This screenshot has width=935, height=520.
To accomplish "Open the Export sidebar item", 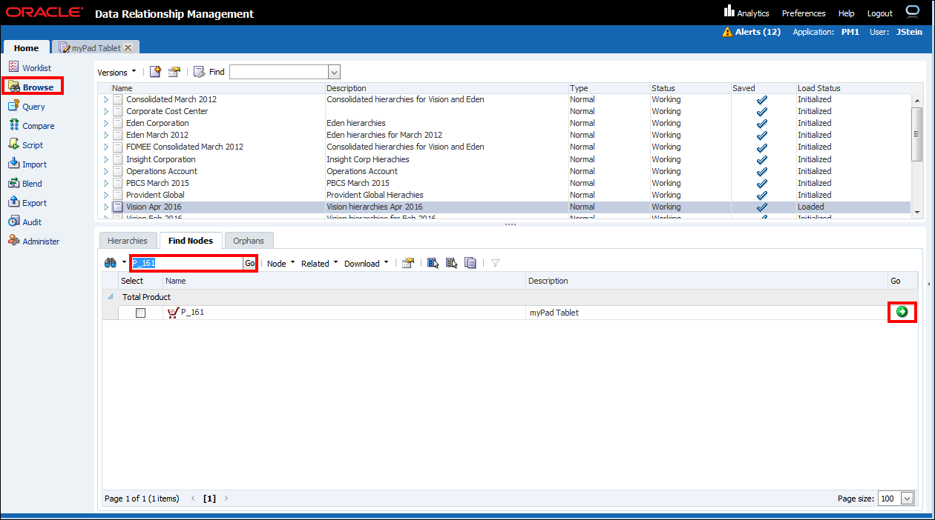I will [x=27, y=203].
